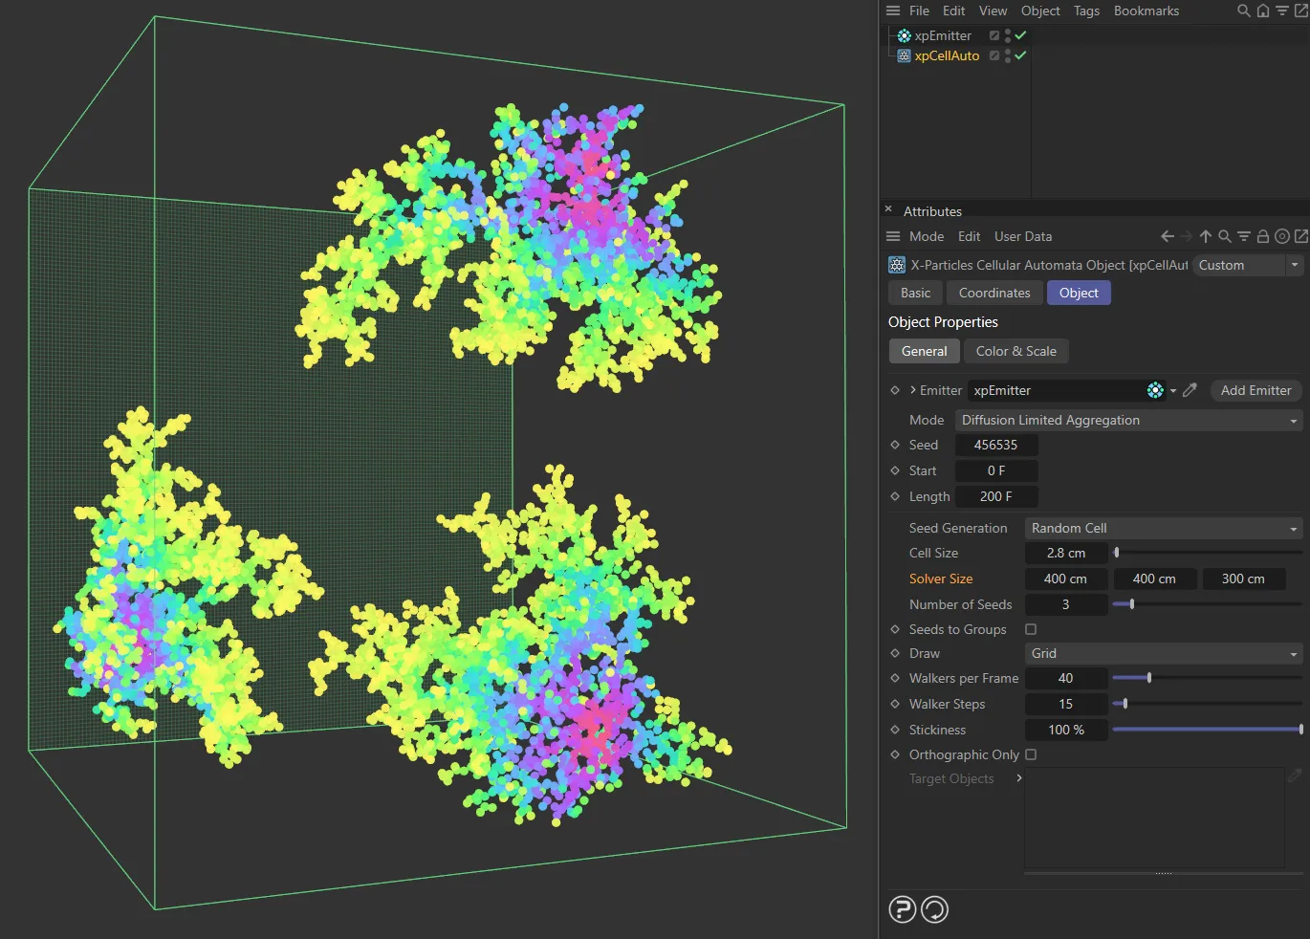
Task: Click the Stickiness slider
Action: coord(1205,730)
